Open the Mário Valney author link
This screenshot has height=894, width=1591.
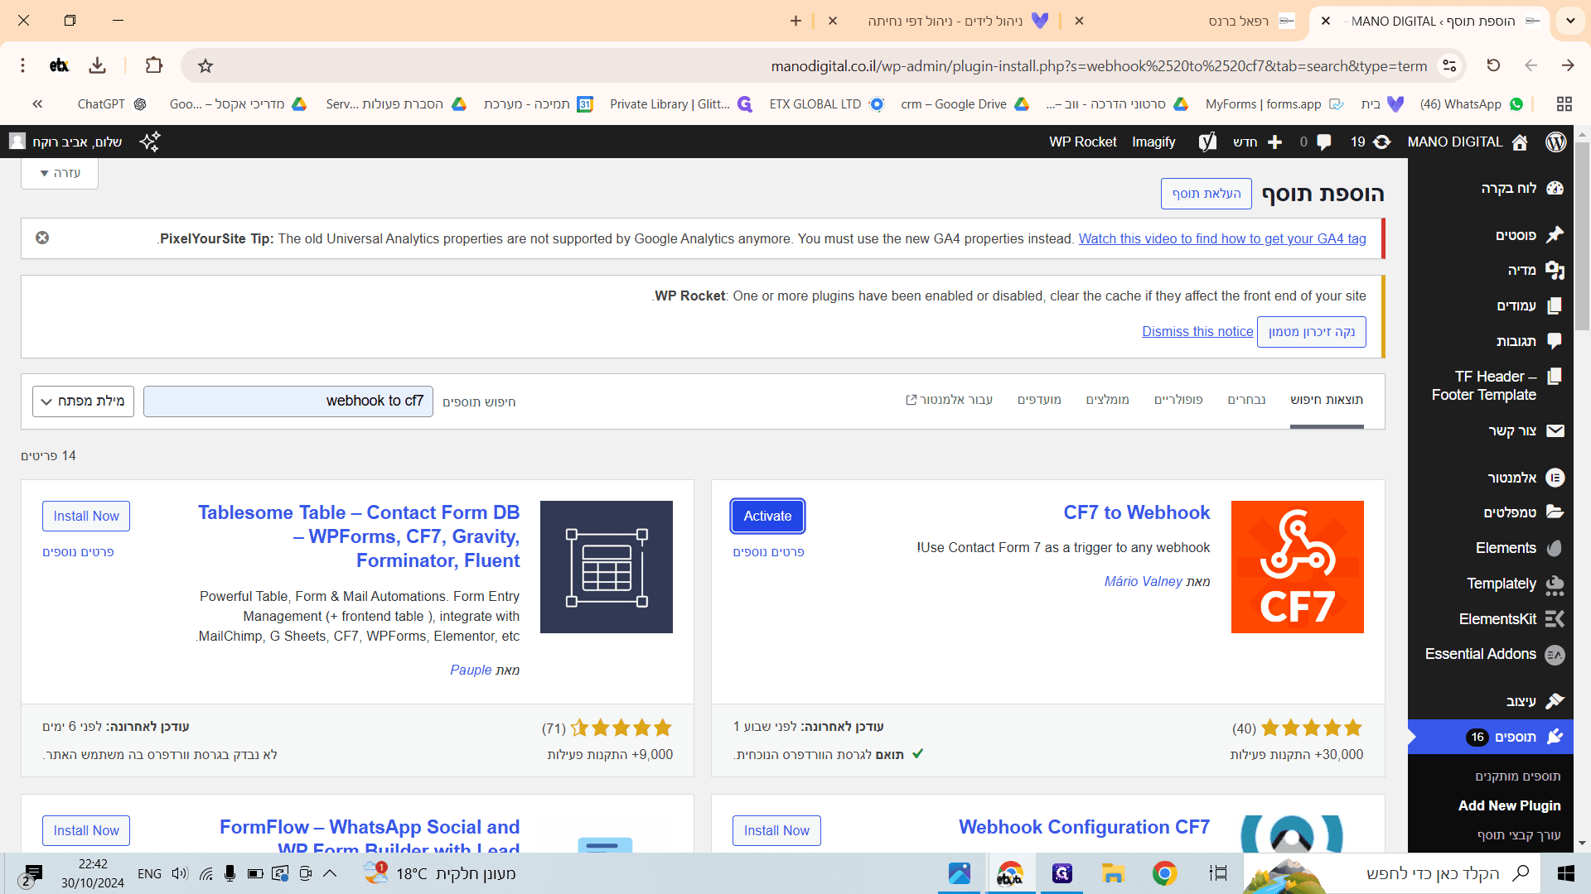pyautogui.click(x=1144, y=582)
